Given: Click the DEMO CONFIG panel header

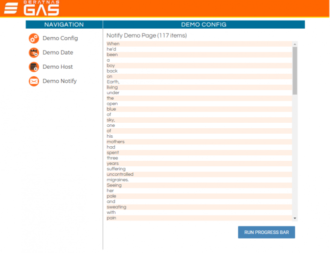Looking at the screenshot, I should tap(203, 25).
